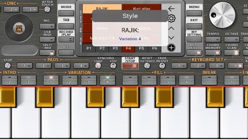Turn the large value dial knob
This screenshot has height=139, width=248.
[x=222, y=15]
